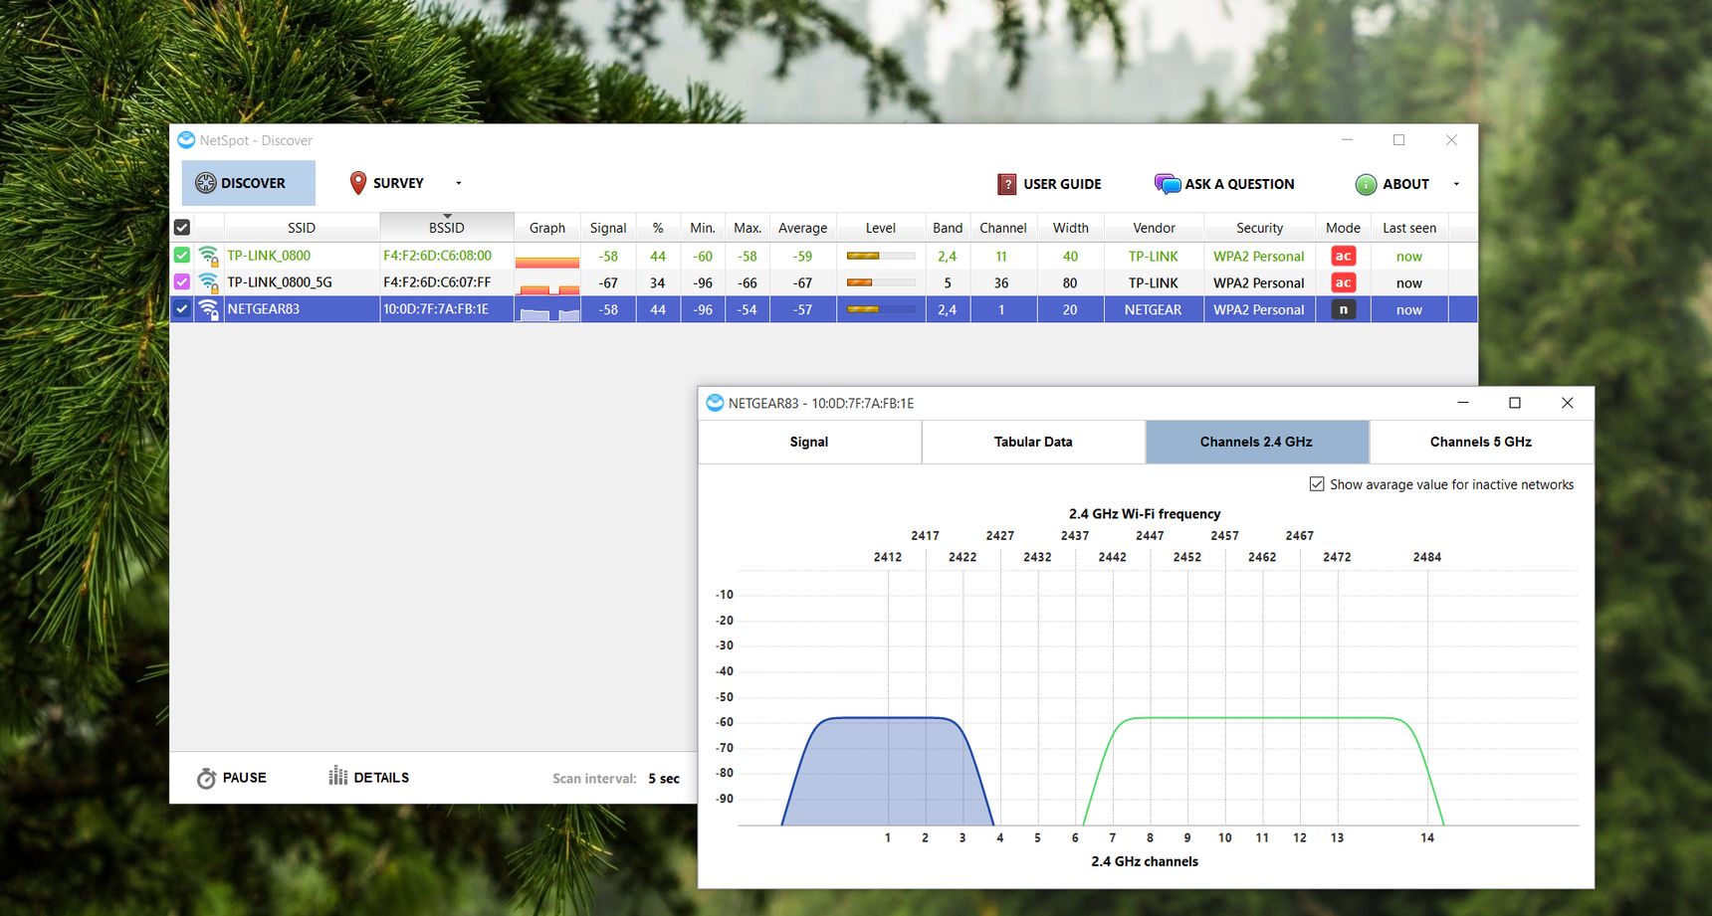Click the NetSpot logo icon in main title bar
The width and height of the screenshot is (1712, 916).
(186, 140)
